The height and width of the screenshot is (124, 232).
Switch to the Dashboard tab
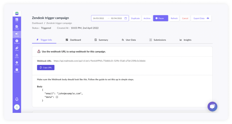[74, 40]
